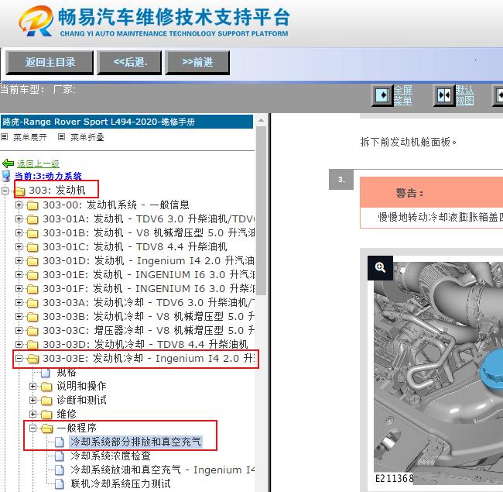Click the engine diagram image E211368
503x492 pixels.
pos(438,373)
